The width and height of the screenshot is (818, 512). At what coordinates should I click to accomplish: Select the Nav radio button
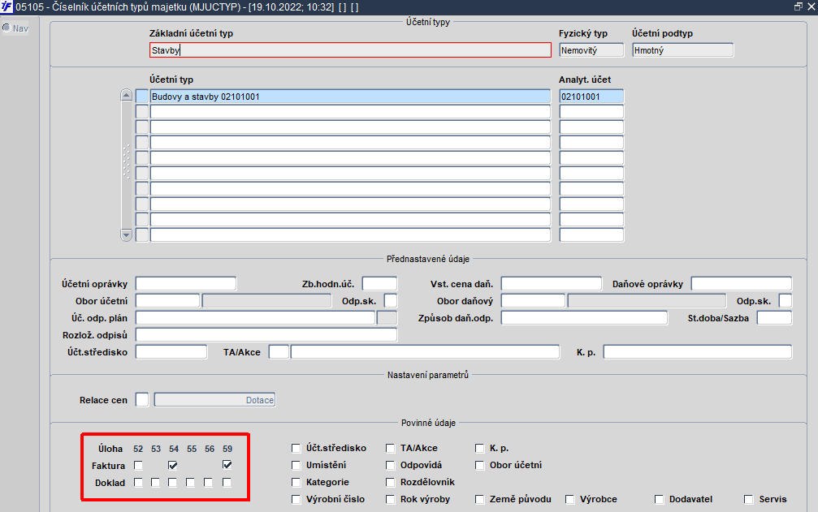[x=6, y=28]
